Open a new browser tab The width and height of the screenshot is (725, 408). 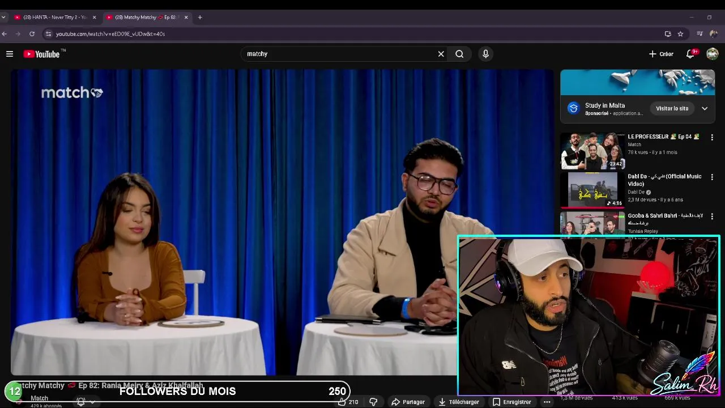200,18
